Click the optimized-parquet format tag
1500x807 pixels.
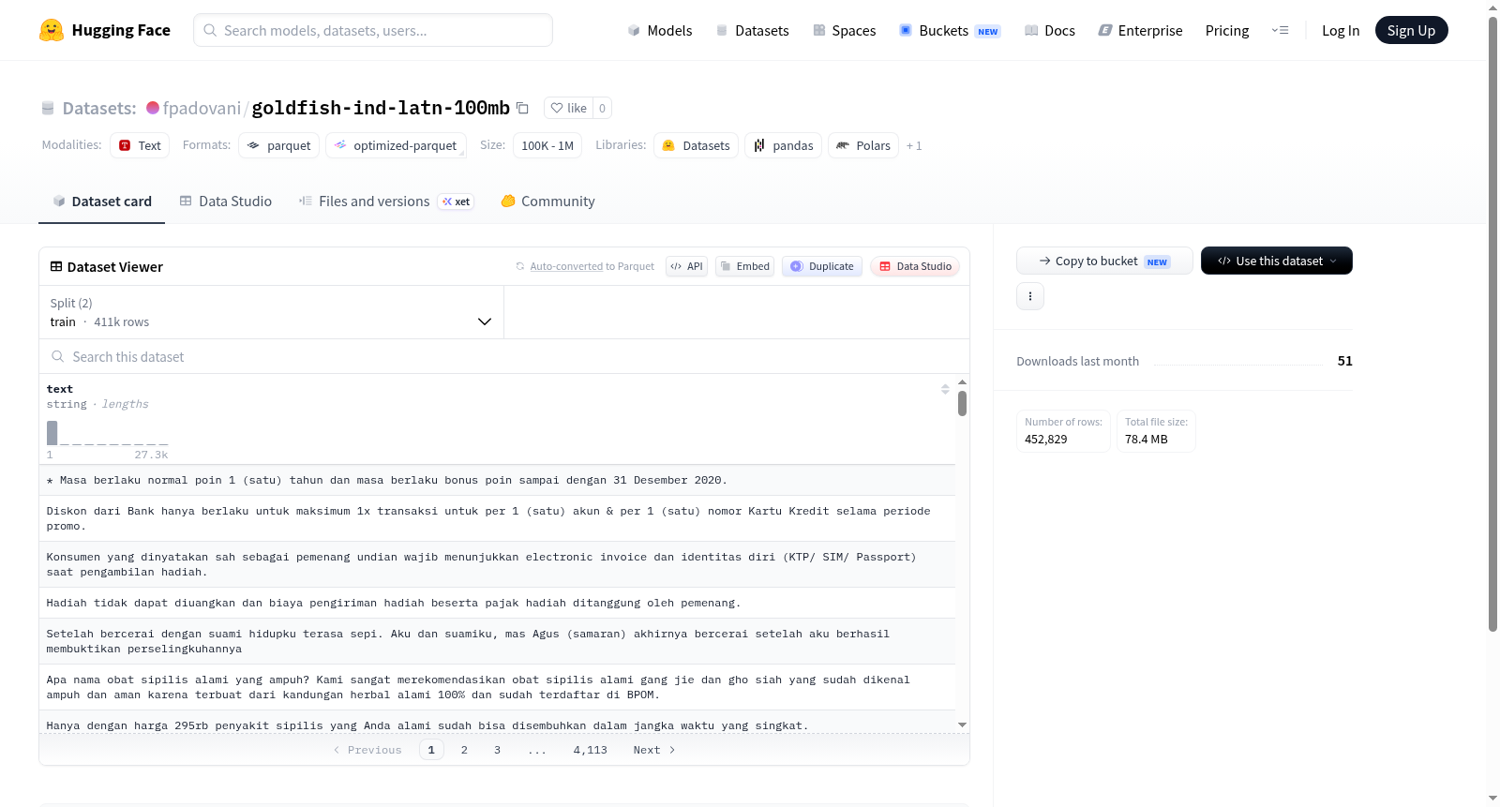point(396,145)
